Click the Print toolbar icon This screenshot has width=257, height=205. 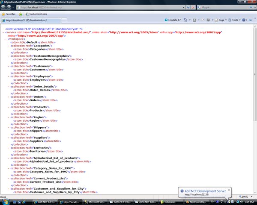(208, 20)
